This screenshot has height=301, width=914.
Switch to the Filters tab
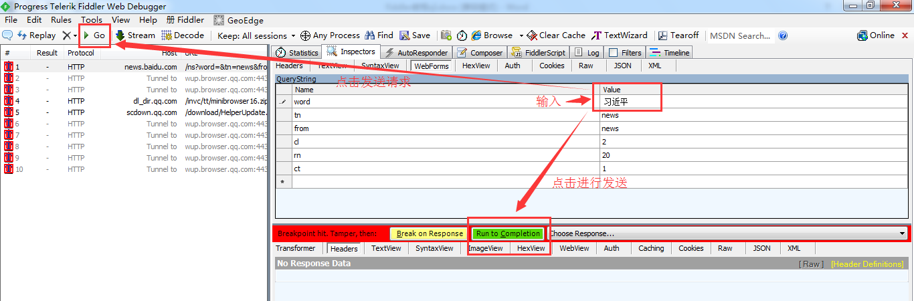[x=625, y=52]
